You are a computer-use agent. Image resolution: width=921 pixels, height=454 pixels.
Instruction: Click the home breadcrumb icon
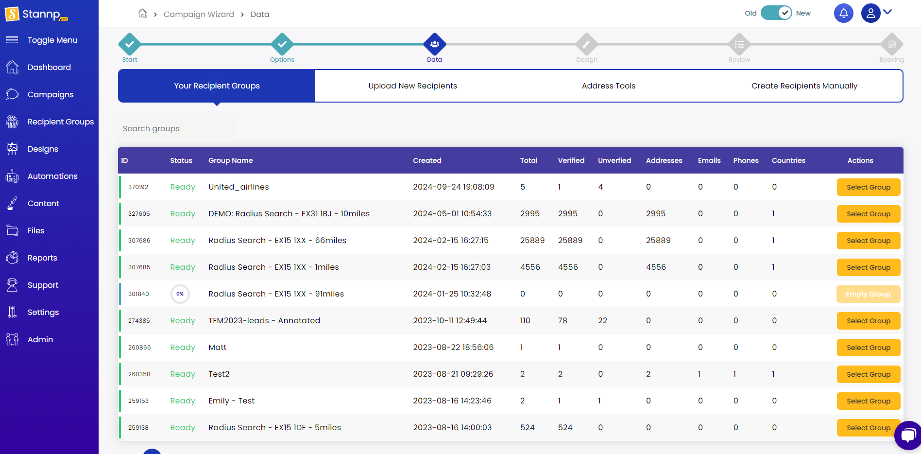[142, 14]
